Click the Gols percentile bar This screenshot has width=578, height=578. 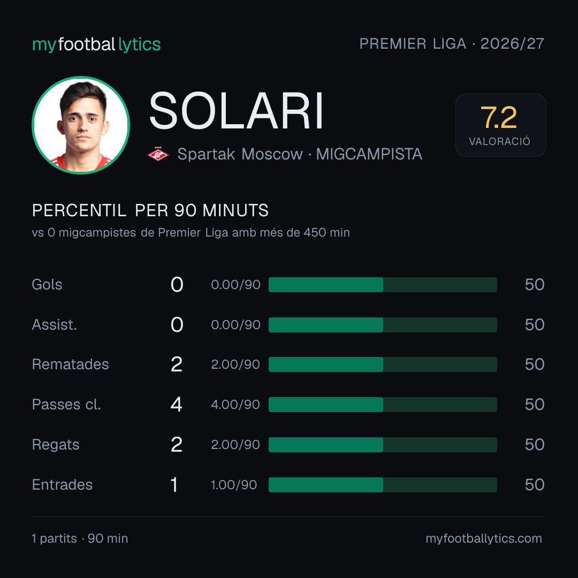(x=383, y=285)
